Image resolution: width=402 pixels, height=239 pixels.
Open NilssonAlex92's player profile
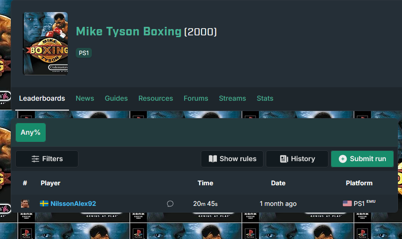(73, 204)
